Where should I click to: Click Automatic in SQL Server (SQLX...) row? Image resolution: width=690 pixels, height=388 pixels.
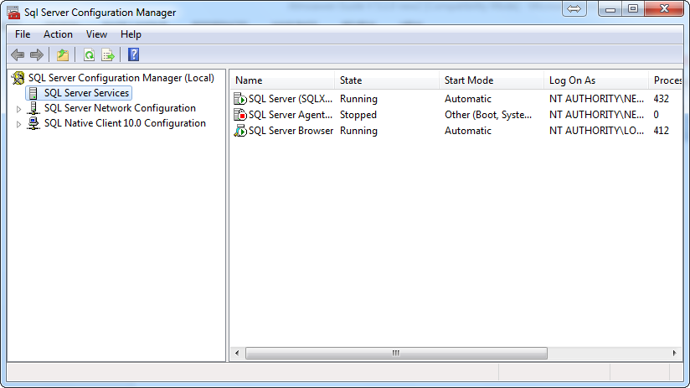(468, 99)
